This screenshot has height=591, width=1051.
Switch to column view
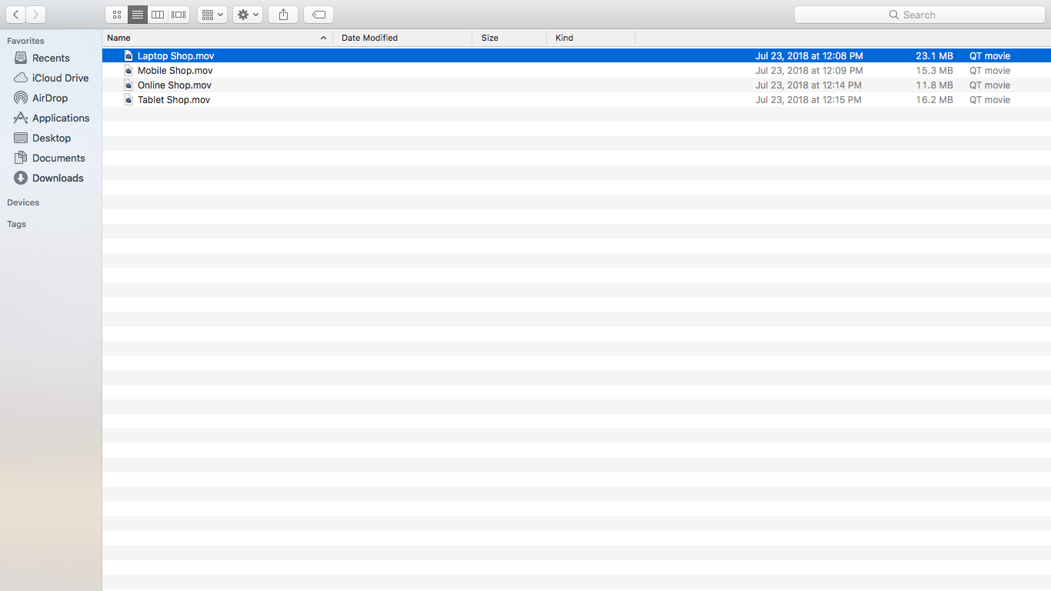(158, 15)
